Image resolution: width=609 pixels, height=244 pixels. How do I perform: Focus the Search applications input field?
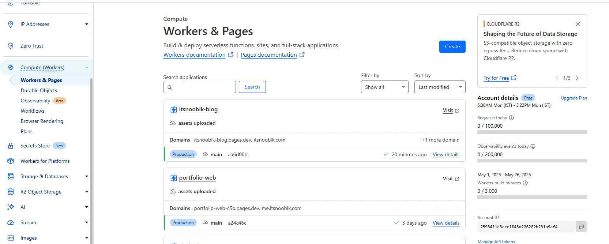[200, 87]
